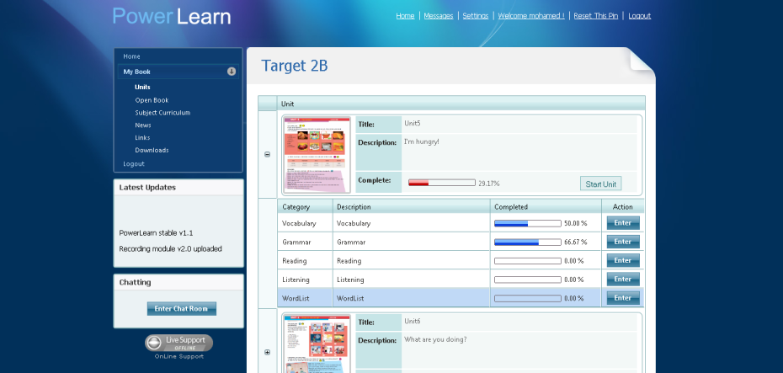Open Settings in top navigation
The width and height of the screenshot is (783, 373).
click(x=475, y=16)
